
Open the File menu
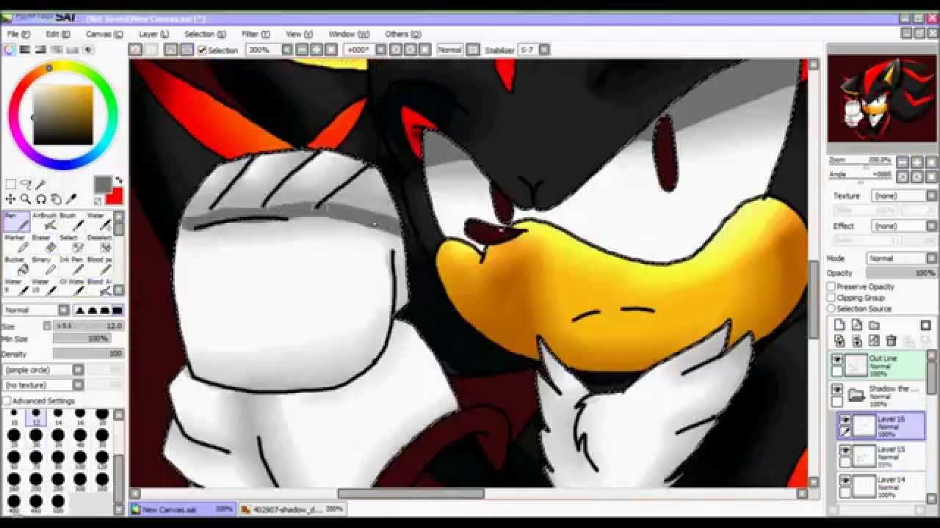tap(18, 34)
